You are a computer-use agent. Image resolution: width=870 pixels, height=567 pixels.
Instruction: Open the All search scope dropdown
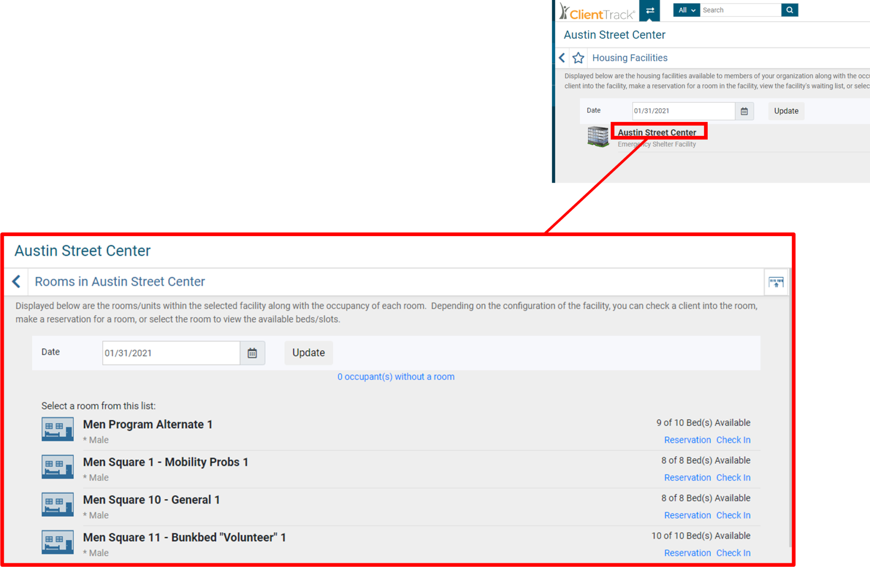(x=686, y=10)
